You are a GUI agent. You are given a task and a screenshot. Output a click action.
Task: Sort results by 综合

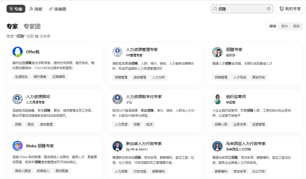pos(273,26)
